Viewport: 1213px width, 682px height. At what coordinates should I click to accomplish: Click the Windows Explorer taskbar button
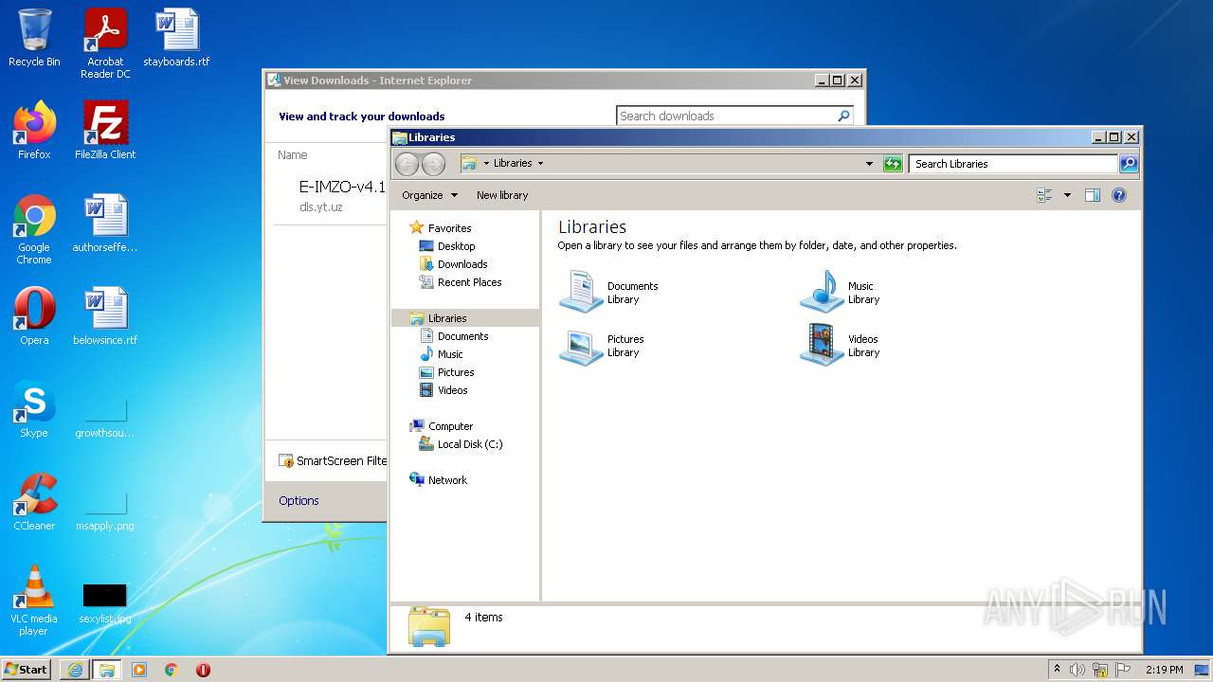106,670
